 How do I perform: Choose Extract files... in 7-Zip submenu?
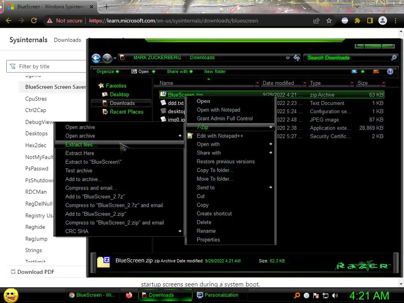click(x=119, y=144)
